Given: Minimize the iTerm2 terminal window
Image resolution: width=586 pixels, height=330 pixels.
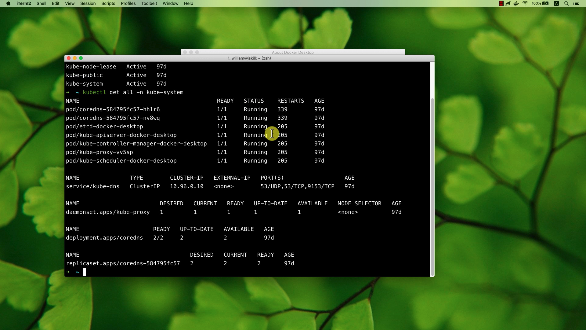Looking at the screenshot, I should (x=75, y=58).
